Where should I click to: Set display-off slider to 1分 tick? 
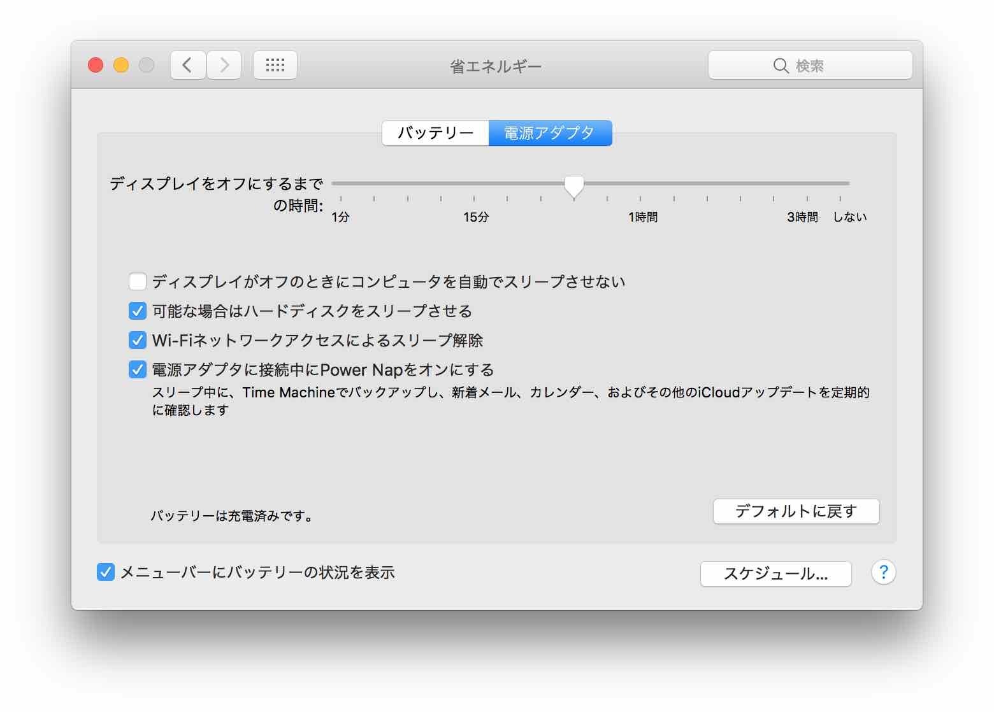(x=341, y=183)
